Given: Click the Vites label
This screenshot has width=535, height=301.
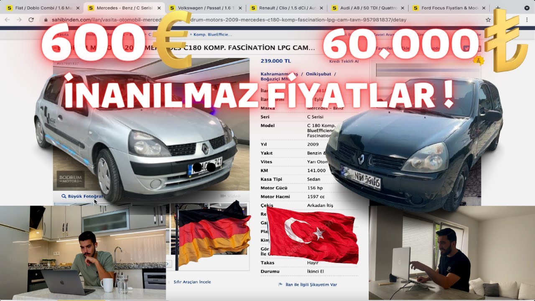Looking at the screenshot, I should click(x=266, y=162).
